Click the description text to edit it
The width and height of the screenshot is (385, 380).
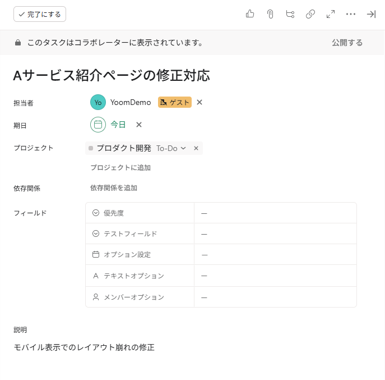point(84,347)
